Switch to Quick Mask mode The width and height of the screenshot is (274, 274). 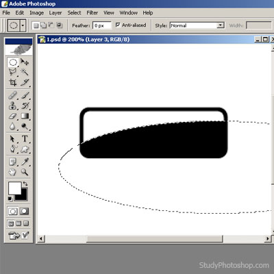(25, 212)
